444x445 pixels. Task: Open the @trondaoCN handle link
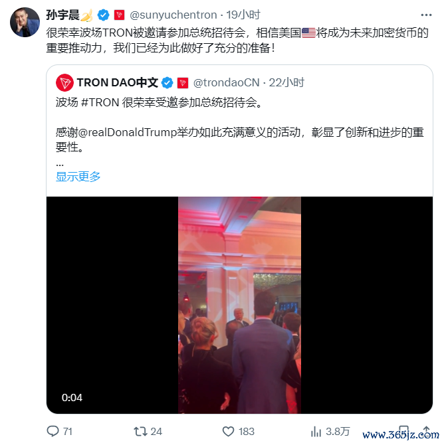tap(227, 82)
